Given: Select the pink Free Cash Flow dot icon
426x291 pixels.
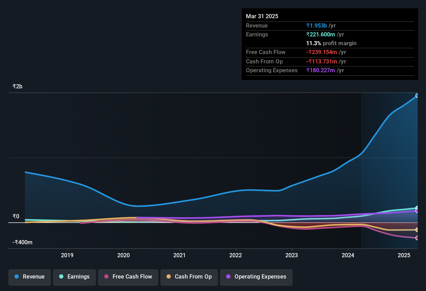Looking at the screenshot, I should pos(106,277).
